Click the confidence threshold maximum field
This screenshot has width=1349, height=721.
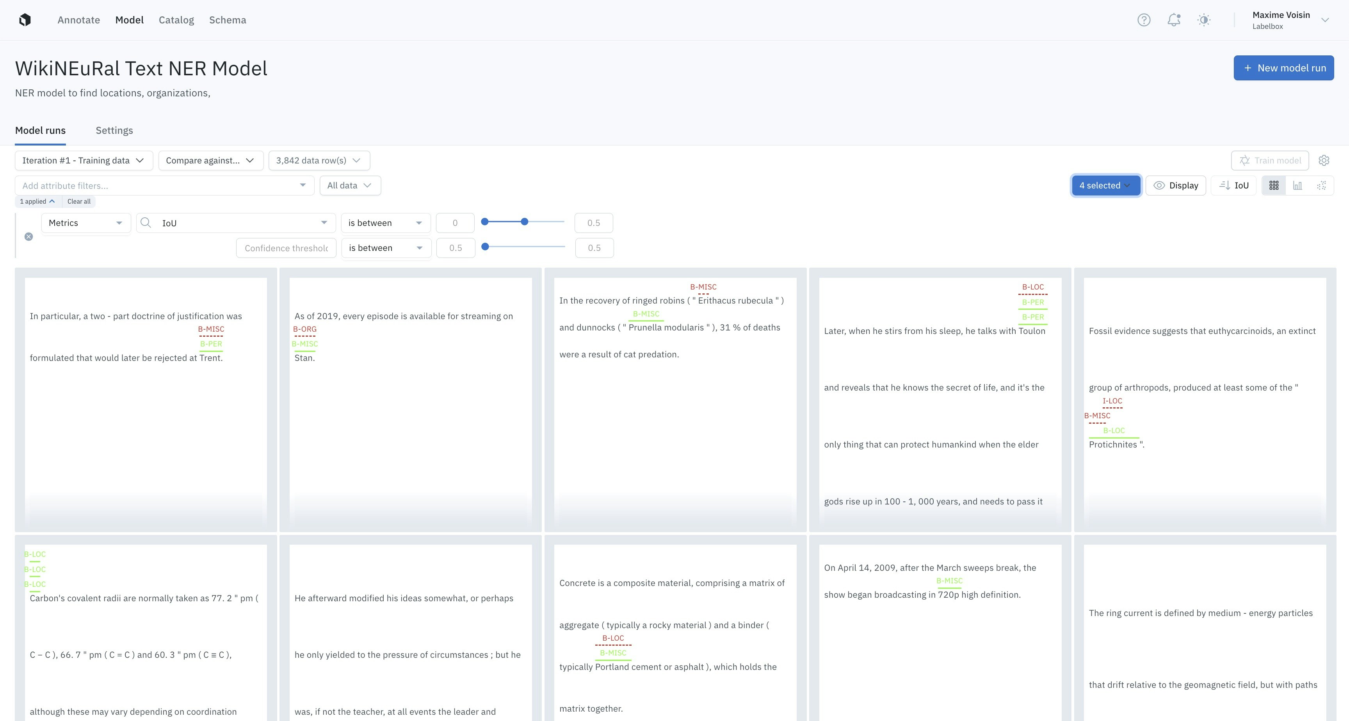coord(594,248)
